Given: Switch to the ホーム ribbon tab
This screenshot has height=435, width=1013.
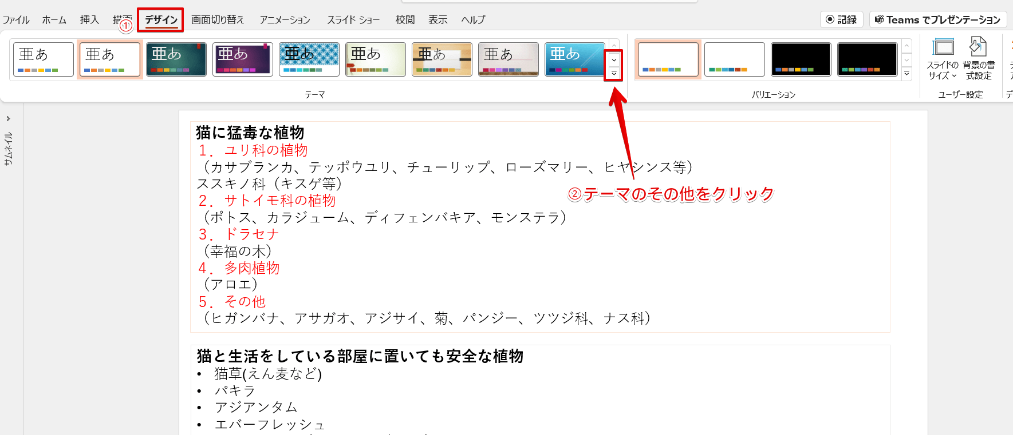Looking at the screenshot, I should (54, 20).
